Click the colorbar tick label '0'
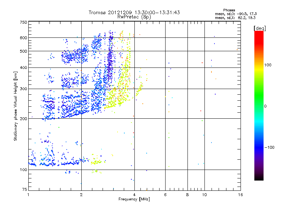Screen dimensions: 283x212 pyautogui.click(x=265, y=106)
